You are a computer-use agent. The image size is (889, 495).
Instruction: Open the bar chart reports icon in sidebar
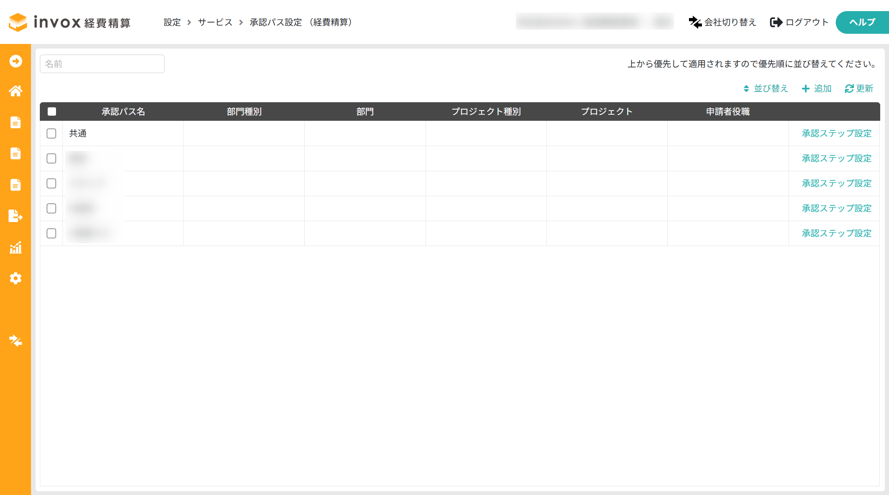point(16,247)
